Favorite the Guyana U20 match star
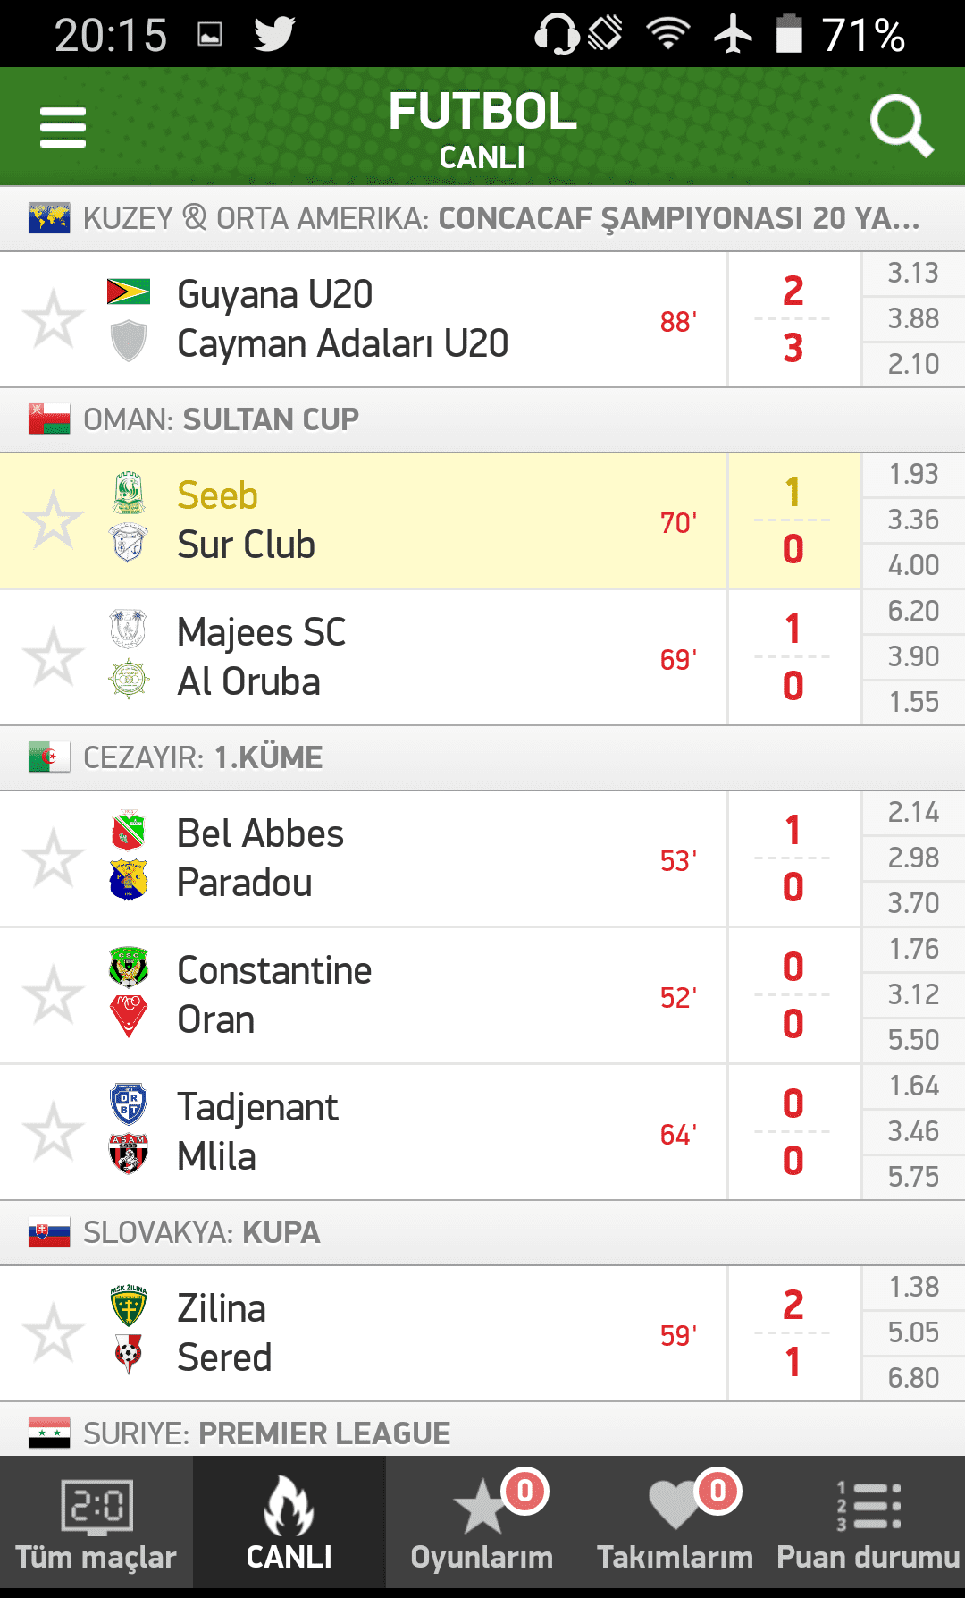 coord(54,319)
